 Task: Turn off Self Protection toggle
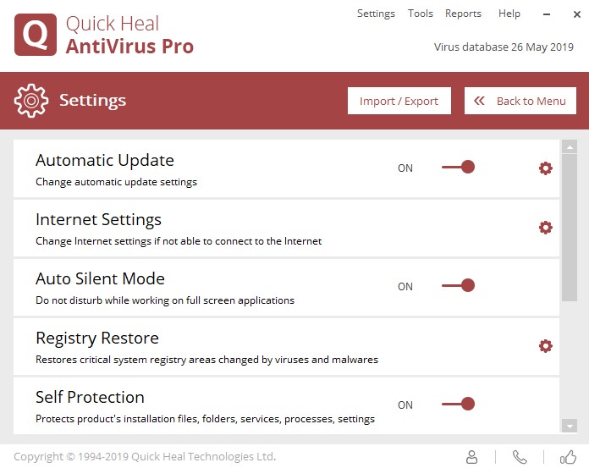point(459,405)
